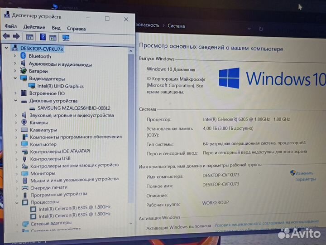Click the Bluetooth category icon
Screen dimensions: 326x245
23,56
